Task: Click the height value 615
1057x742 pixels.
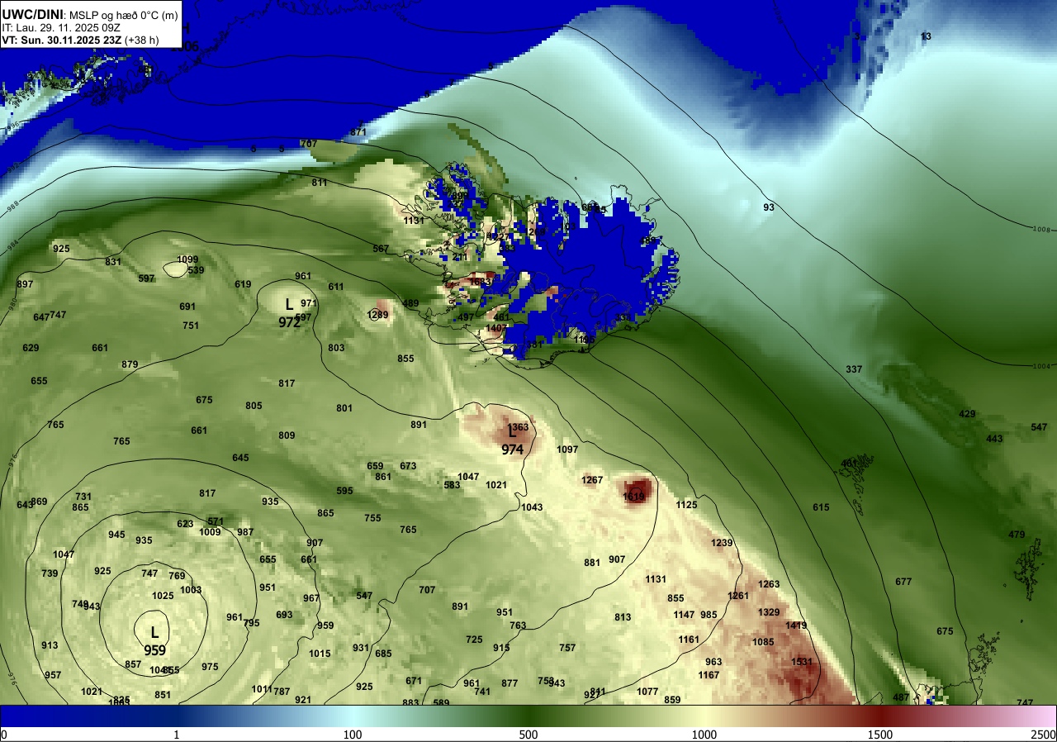Action: tap(821, 507)
